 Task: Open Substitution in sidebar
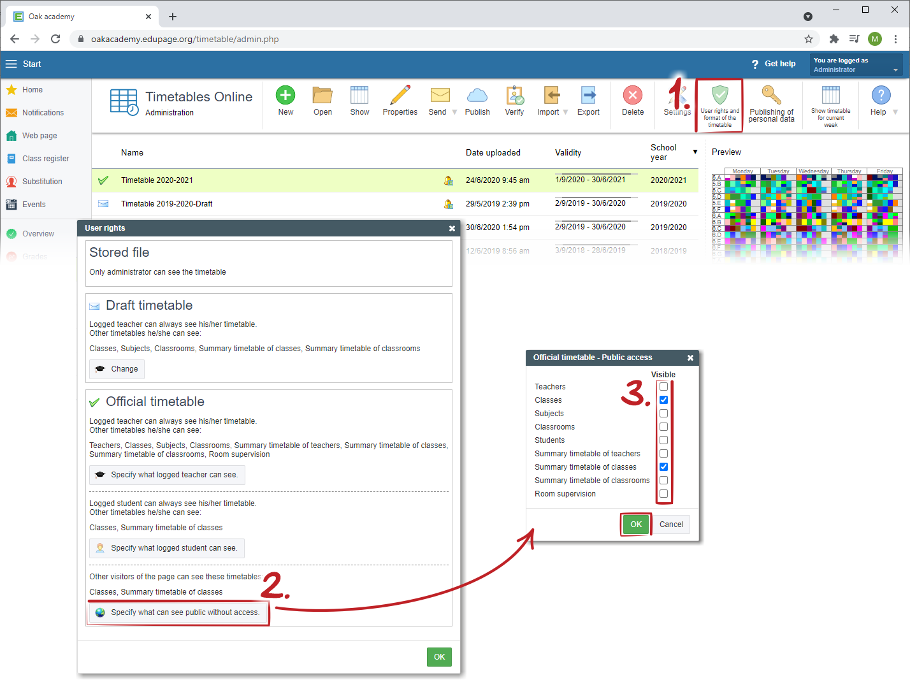[x=42, y=182]
